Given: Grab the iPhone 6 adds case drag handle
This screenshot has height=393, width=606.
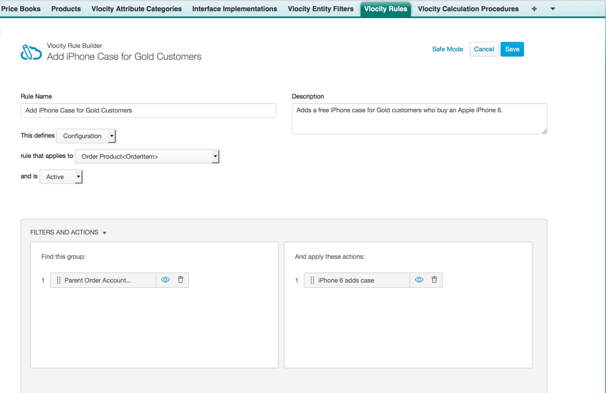Looking at the screenshot, I should (x=312, y=280).
